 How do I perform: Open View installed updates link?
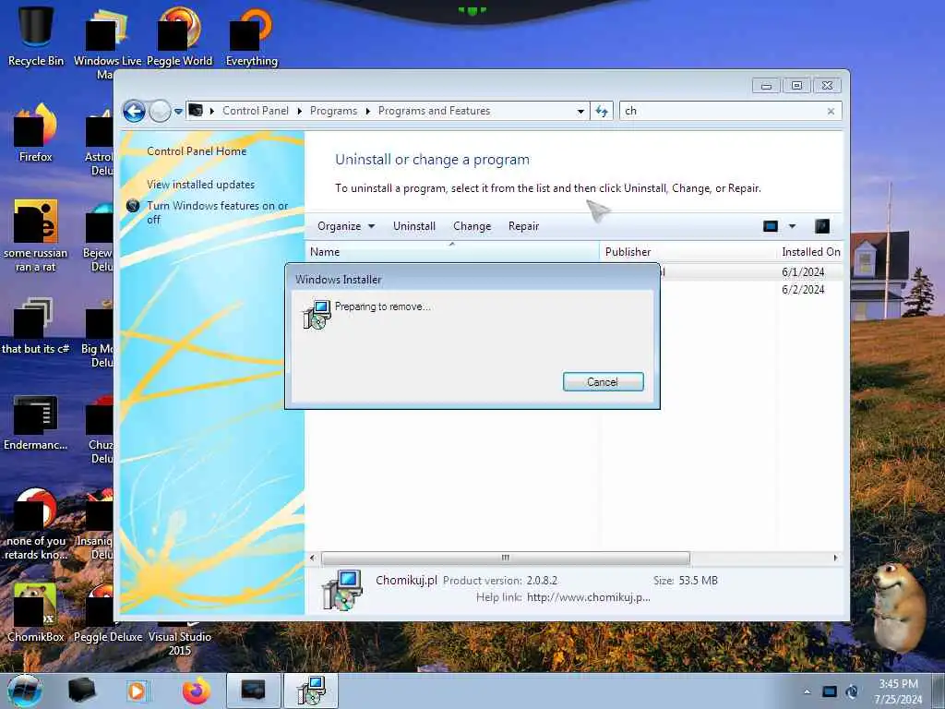(x=200, y=185)
